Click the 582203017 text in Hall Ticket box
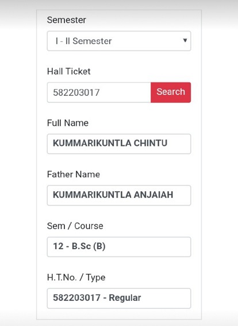The width and height of the screenshot is (238, 326). tap(76, 92)
